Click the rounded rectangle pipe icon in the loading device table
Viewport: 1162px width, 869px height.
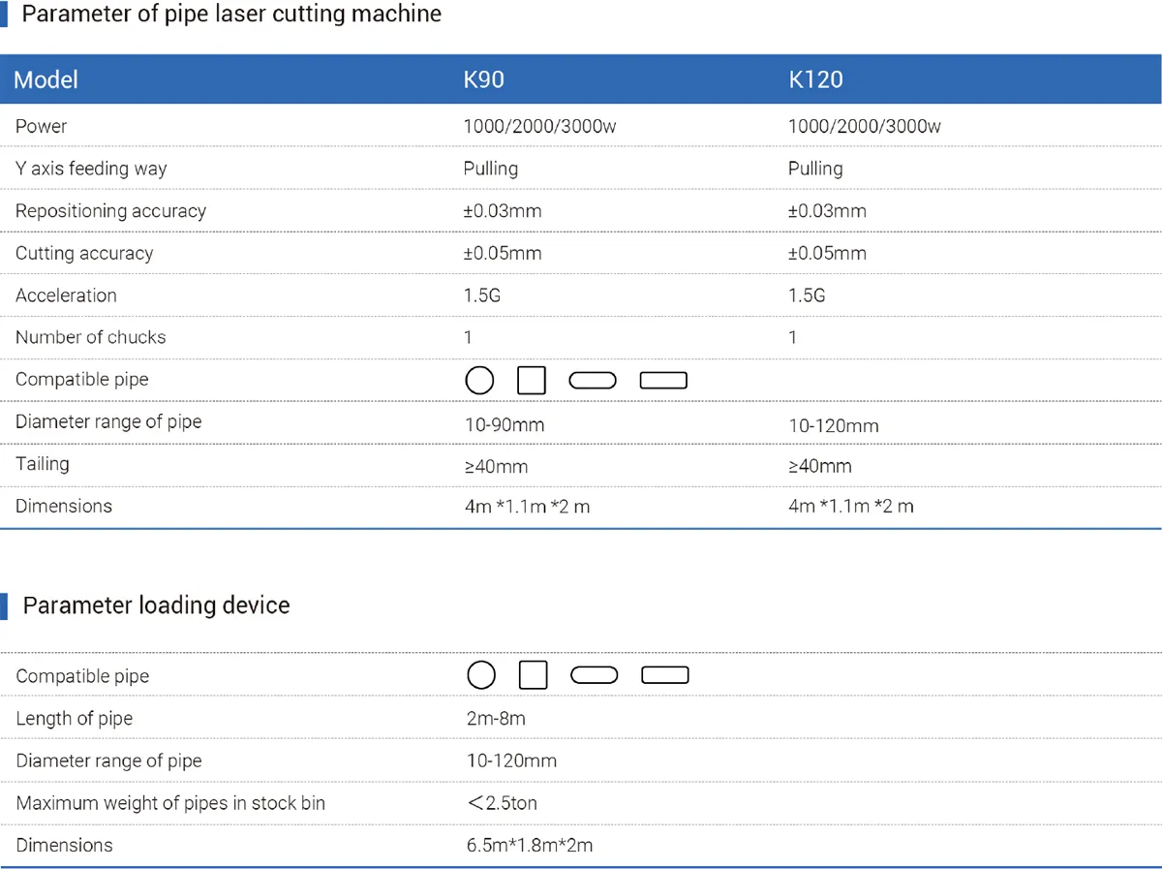click(666, 675)
